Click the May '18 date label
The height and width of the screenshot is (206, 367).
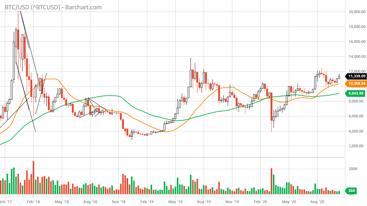coord(62,202)
